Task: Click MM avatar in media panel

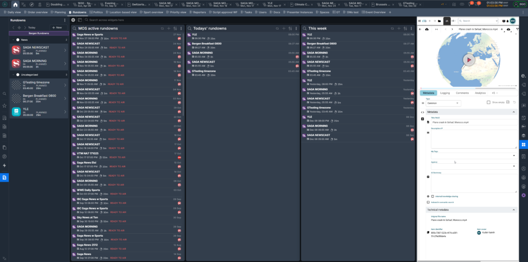Action: tap(513, 21)
